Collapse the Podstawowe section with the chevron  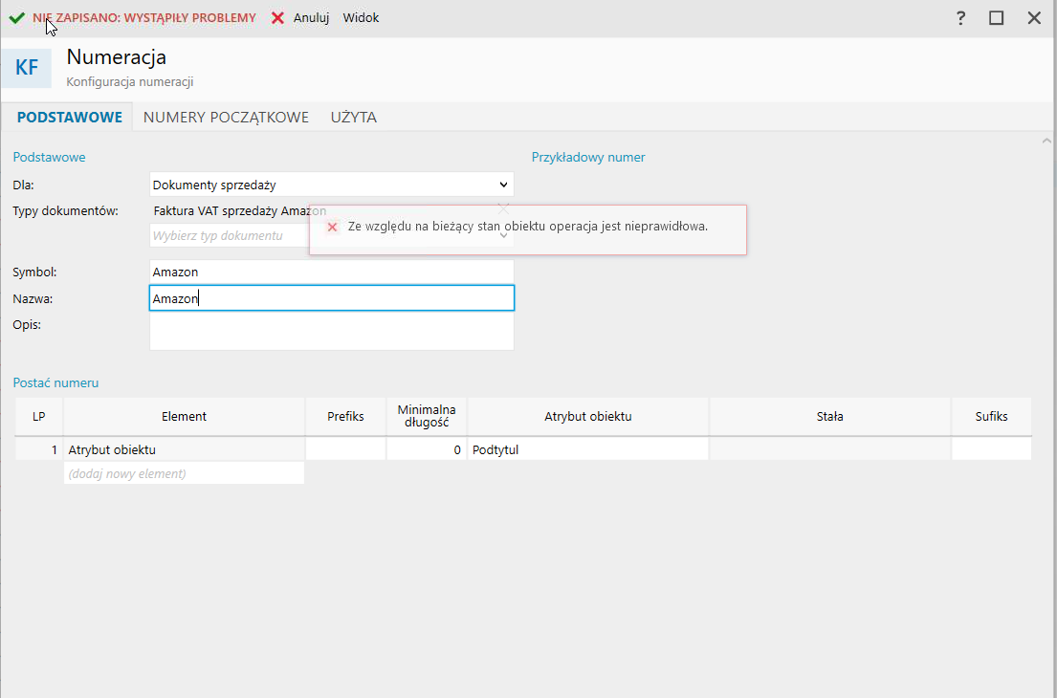tap(1045, 142)
